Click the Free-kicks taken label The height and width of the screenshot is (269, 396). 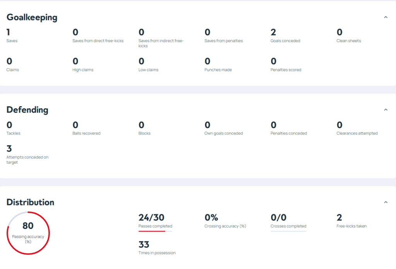[352, 226]
